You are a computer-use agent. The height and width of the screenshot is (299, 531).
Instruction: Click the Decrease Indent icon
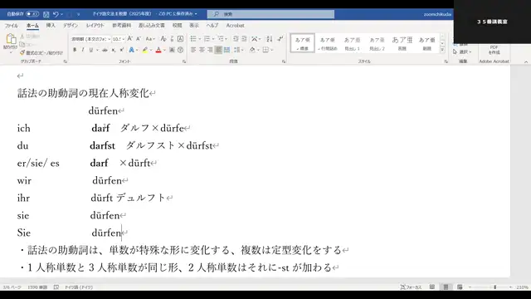pos(236,39)
